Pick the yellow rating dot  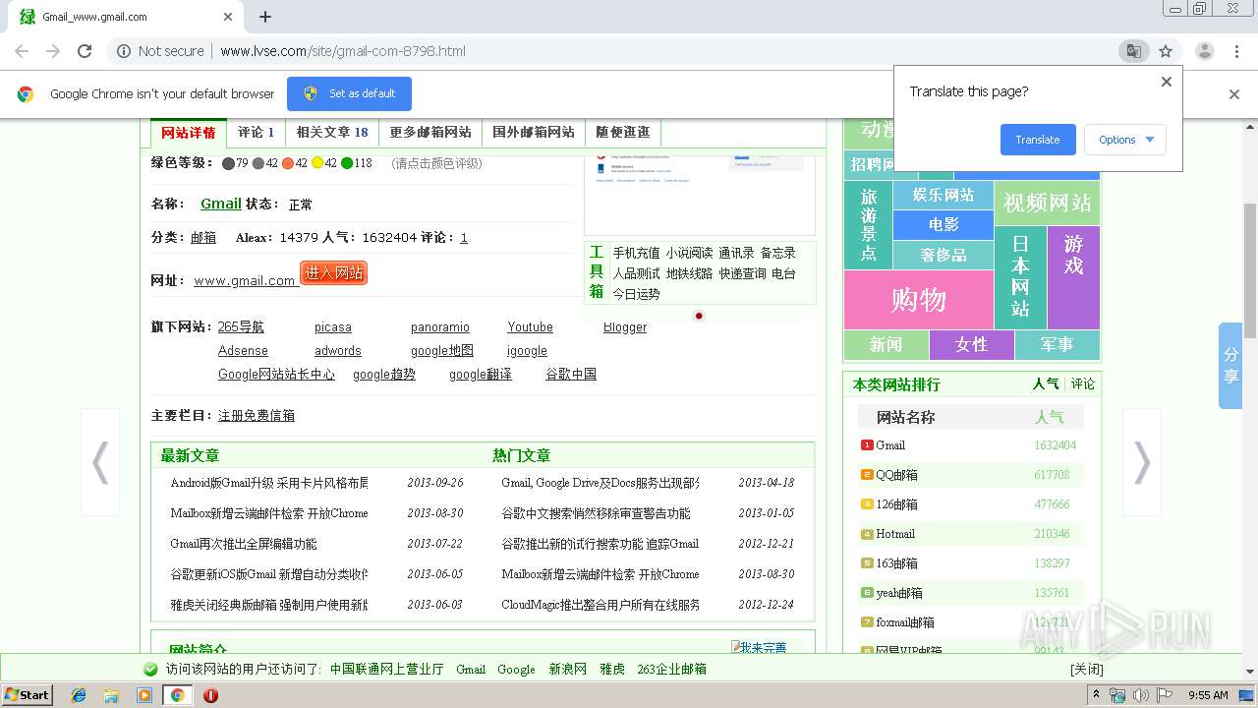317,163
